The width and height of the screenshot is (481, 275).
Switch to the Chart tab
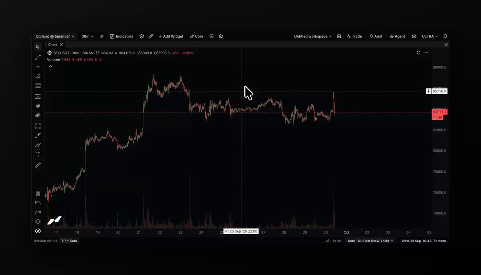(53, 44)
